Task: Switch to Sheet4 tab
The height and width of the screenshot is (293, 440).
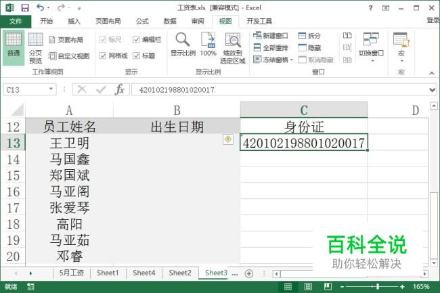Action: 144,273
